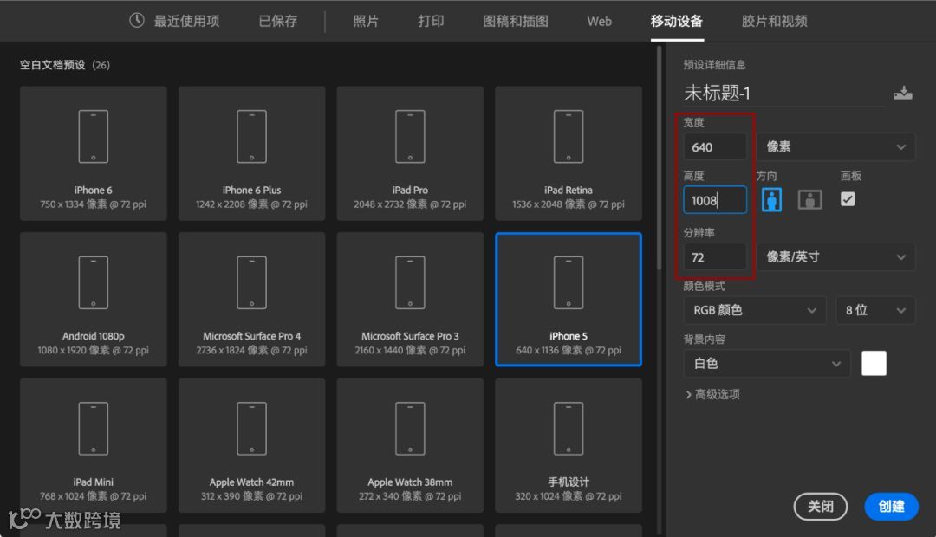Open the 像素 width unit dropdown
The image size is (936, 537).
coord(835,146)
